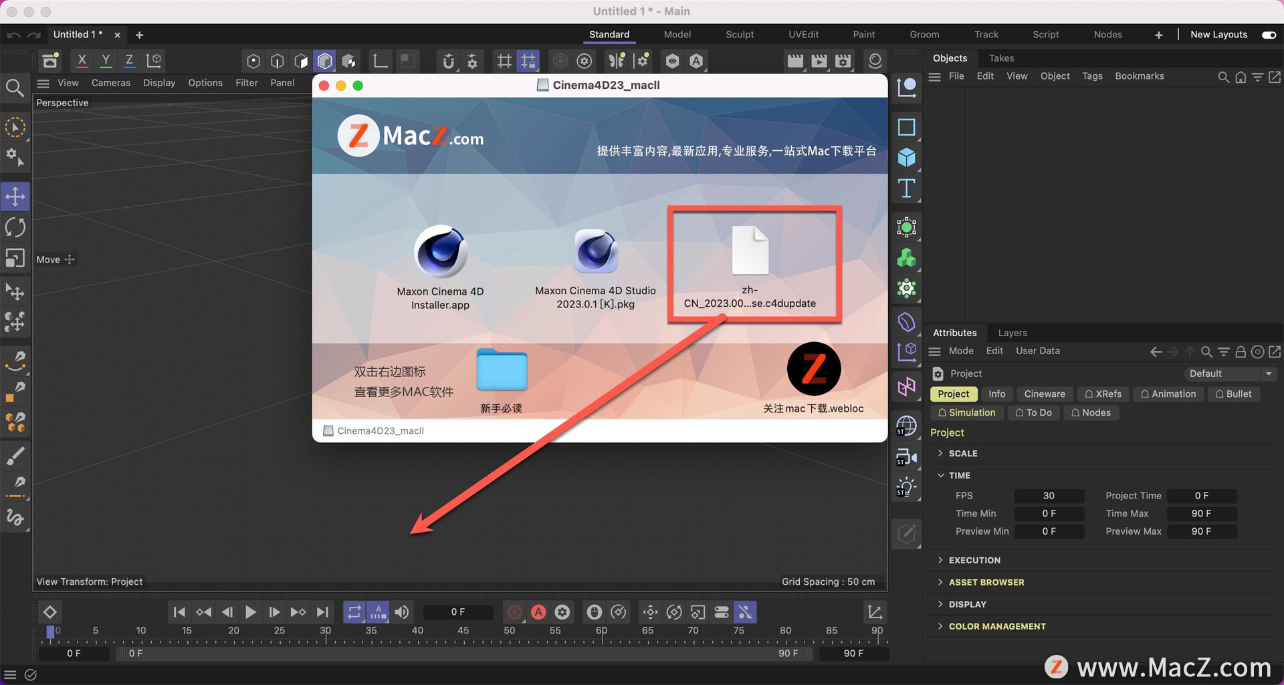Open the 新手必读 folder in Finder window
This screenshot has height=685, width=1284.
pyautogui.click(x=502, y=381)
